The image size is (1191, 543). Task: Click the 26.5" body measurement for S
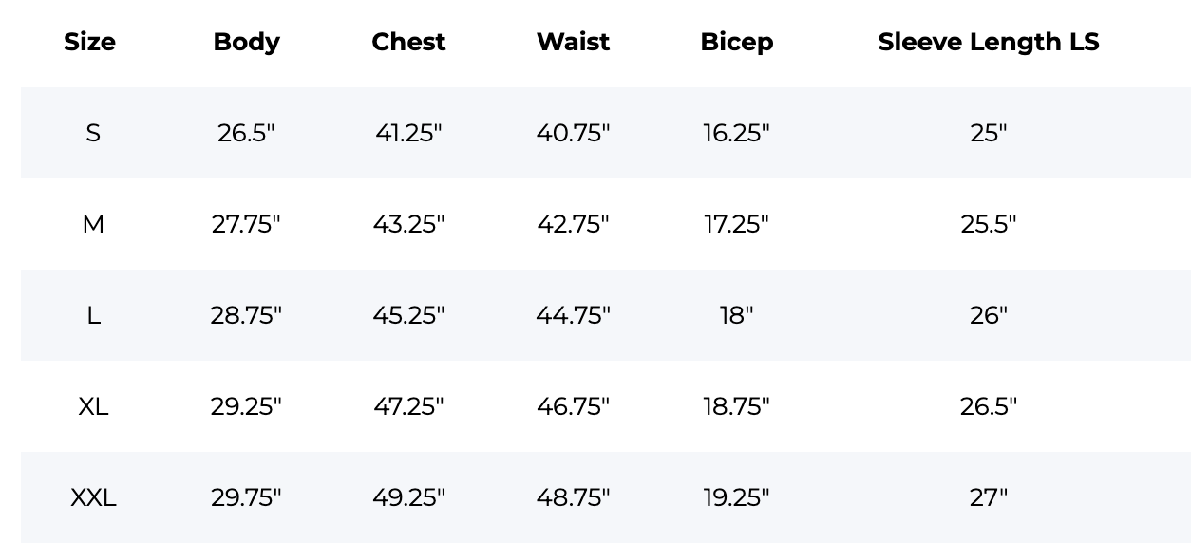click(x=246, y=133)
